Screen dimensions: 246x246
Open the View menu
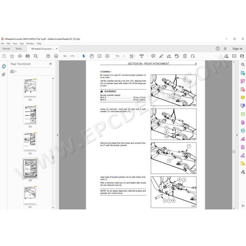15,44
